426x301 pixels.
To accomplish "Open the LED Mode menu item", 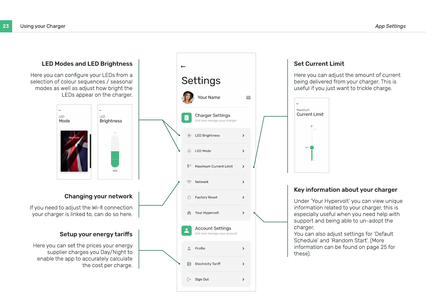I will (203, 151).
